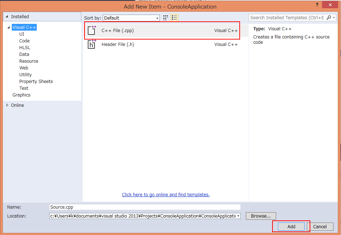Screen dimensions: 341x235
Task: Click the Browse... button
Action: click(x=261, y=216)
